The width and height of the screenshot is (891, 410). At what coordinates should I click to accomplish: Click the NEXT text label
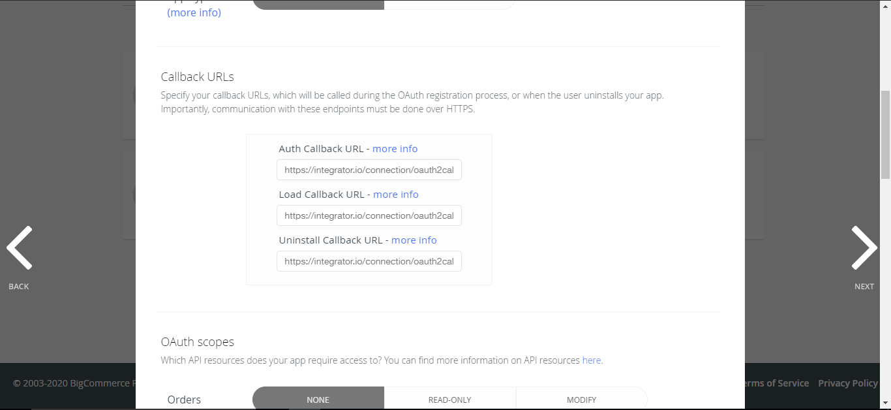coord(864,287)
